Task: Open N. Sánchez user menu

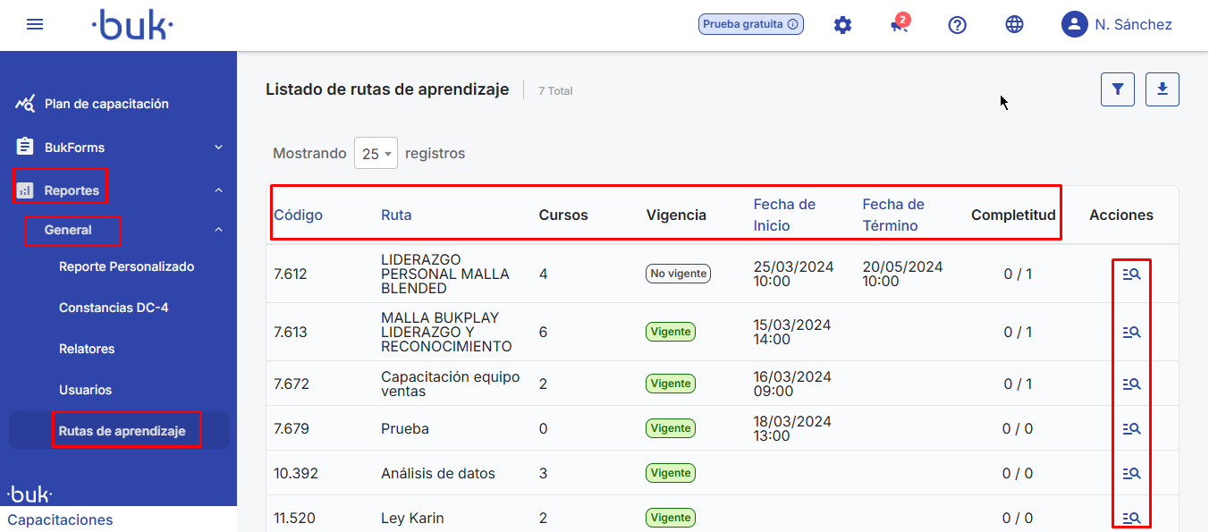Action: (x=1133, y=25)
